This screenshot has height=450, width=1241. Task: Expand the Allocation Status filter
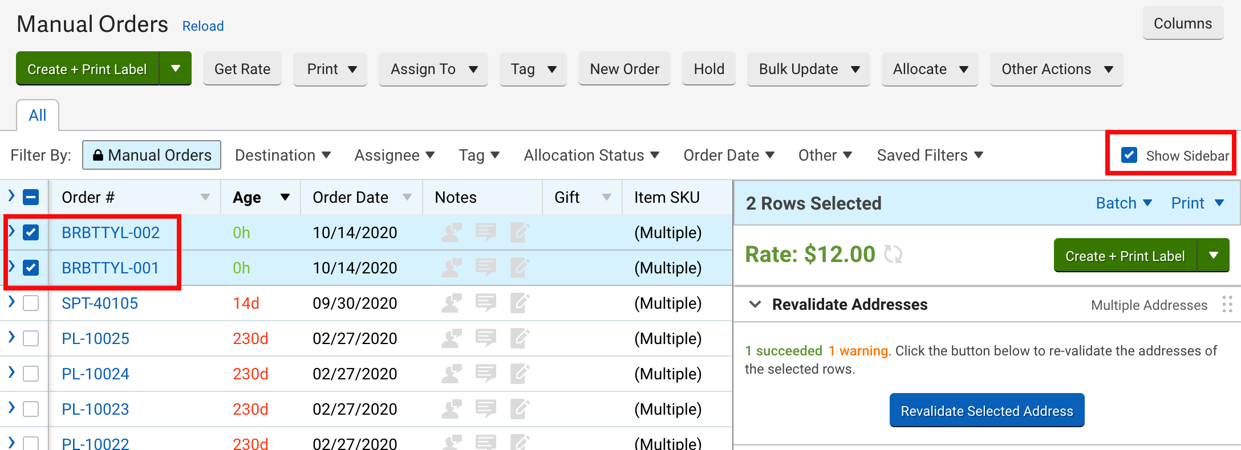point(591,156)
